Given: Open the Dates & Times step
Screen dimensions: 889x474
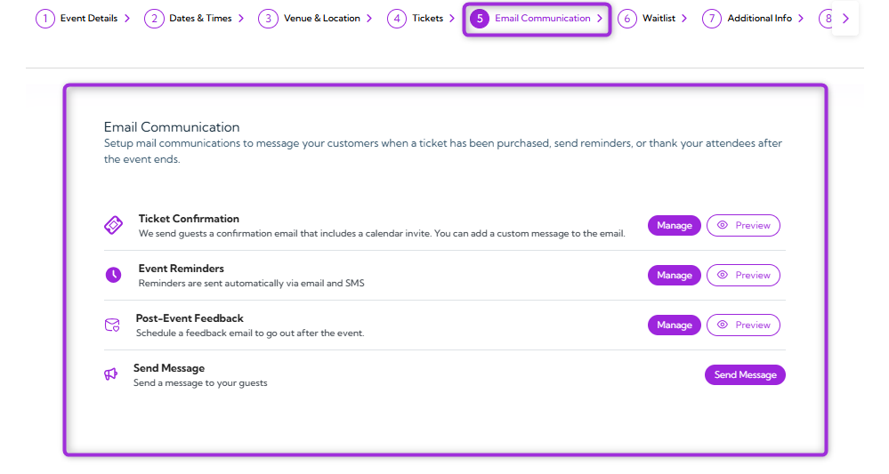Looking at the screenshot, I should tap(200, 18).
